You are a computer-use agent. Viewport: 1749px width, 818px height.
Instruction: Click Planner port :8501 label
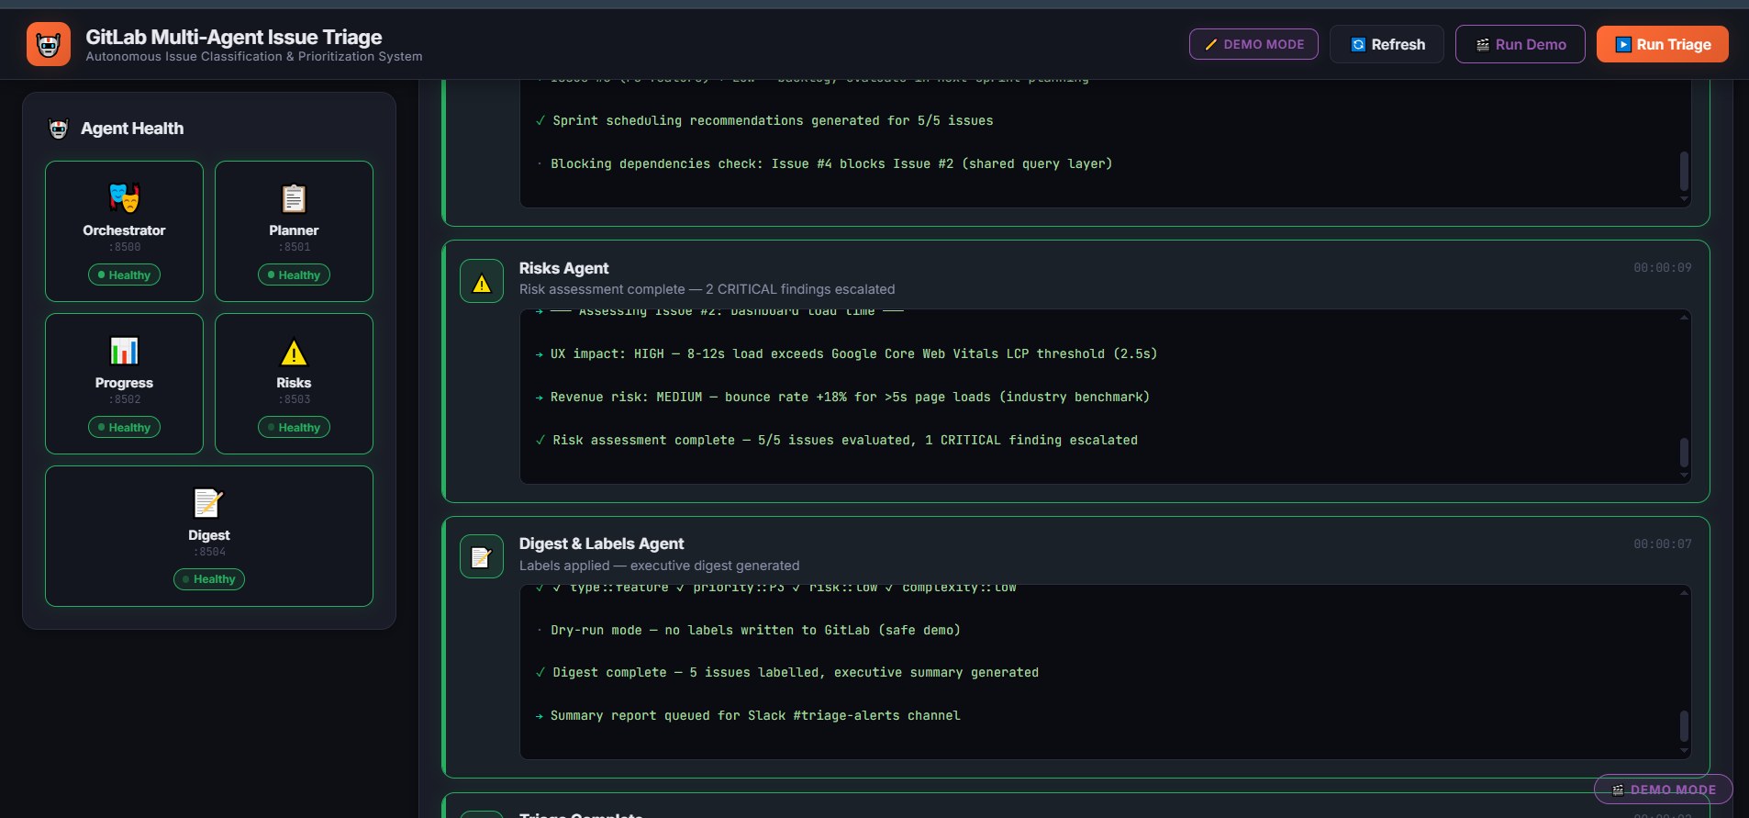294,247
